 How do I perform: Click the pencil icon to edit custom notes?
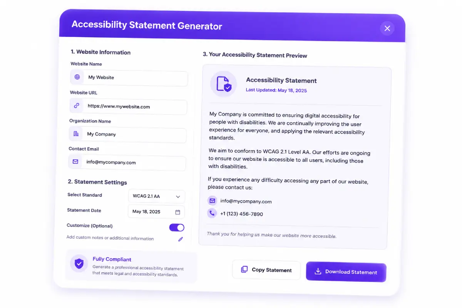tap(181, 239)
